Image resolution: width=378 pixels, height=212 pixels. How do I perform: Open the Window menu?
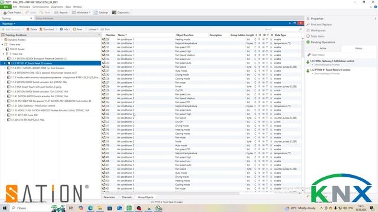(x=77, y=7)
